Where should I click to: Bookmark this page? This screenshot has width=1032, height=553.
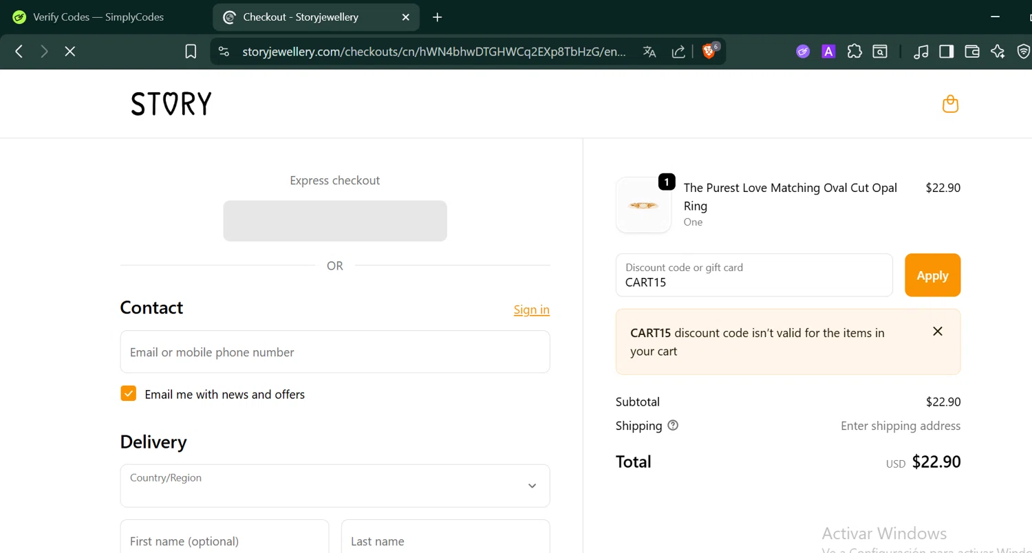click(x=191, y=52)
